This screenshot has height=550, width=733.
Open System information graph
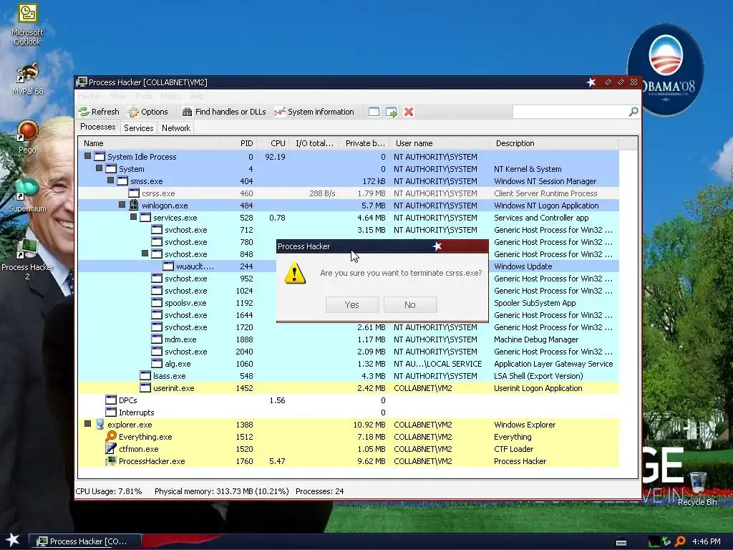click(x=314, y=112)
